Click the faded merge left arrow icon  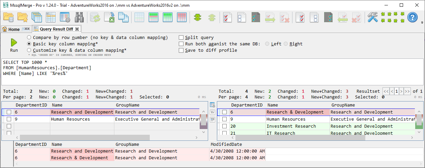(342, 17)
